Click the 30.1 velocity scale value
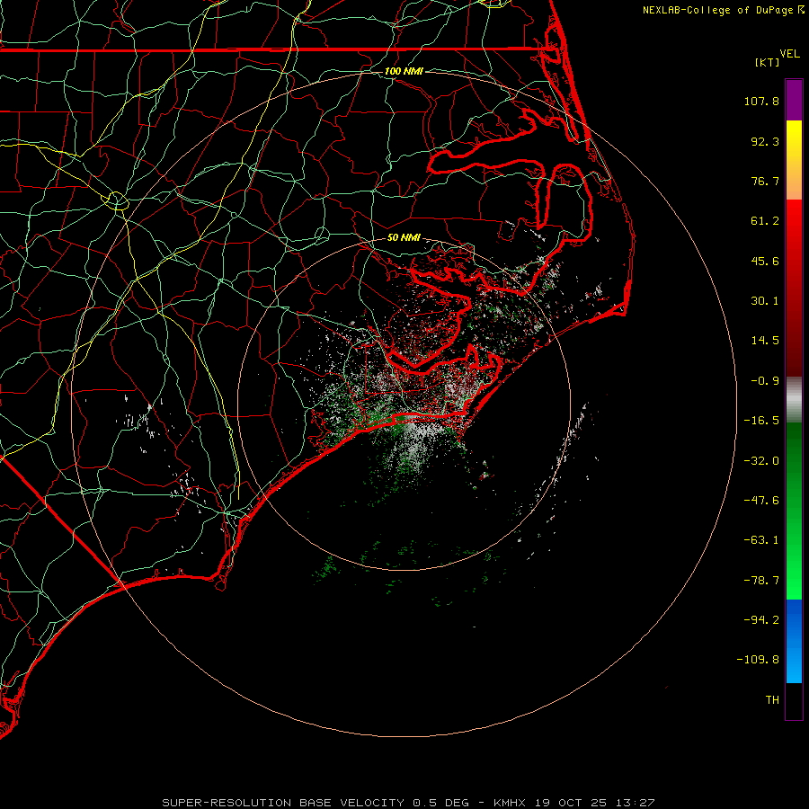 [765, 301]
